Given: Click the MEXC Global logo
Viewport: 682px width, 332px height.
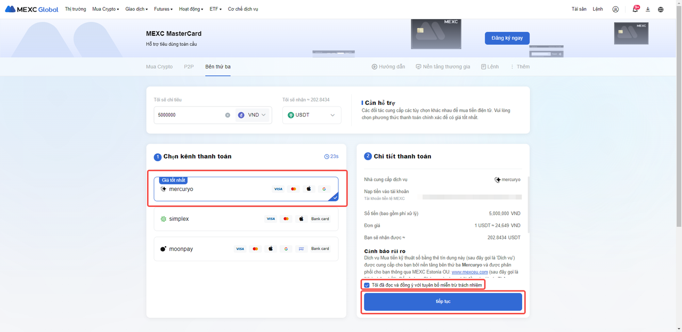Looking at the screenshot, I should [31, 9].
